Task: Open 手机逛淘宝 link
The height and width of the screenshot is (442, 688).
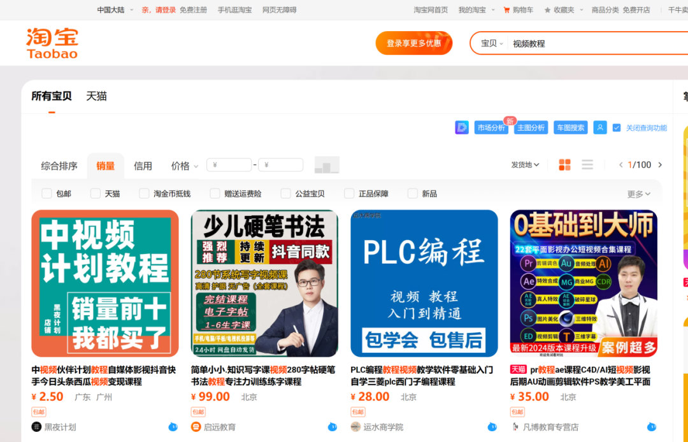Action: (x=234, y=10)
